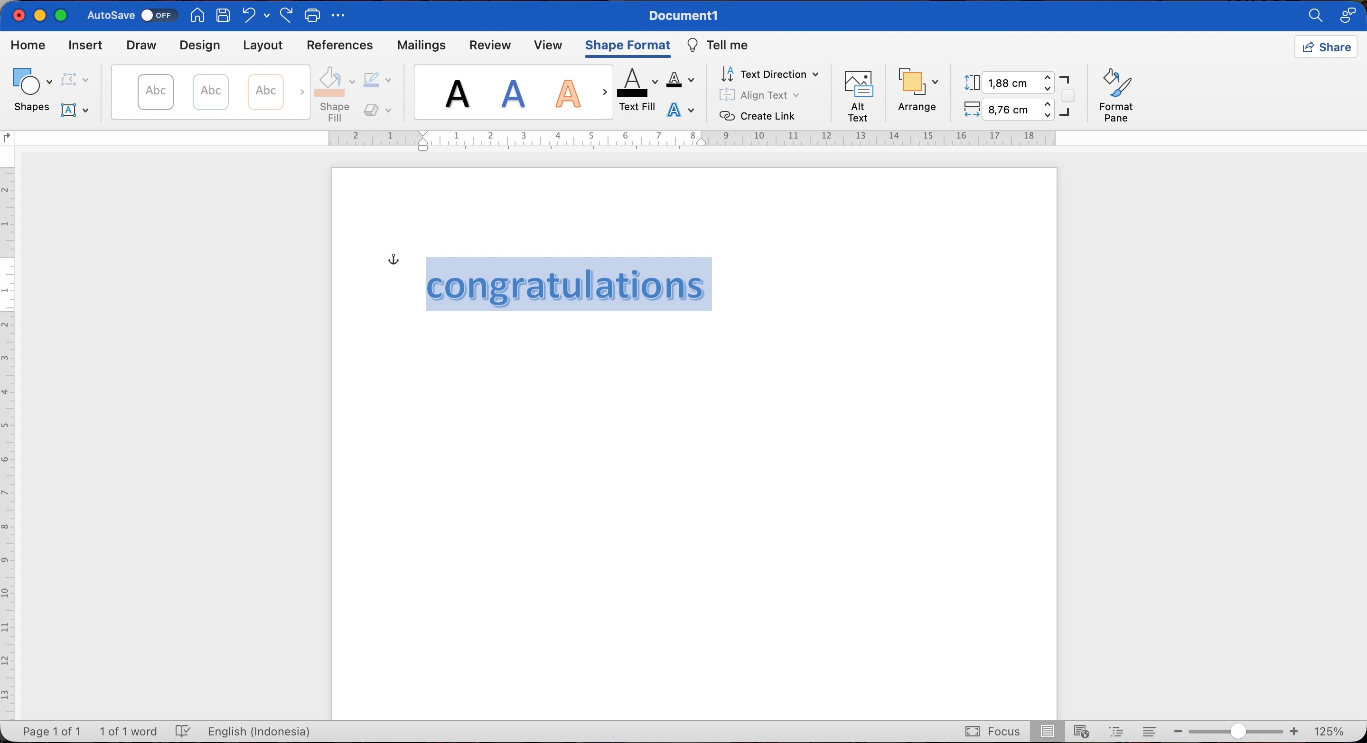Undo the last action

tap(248, 15)
